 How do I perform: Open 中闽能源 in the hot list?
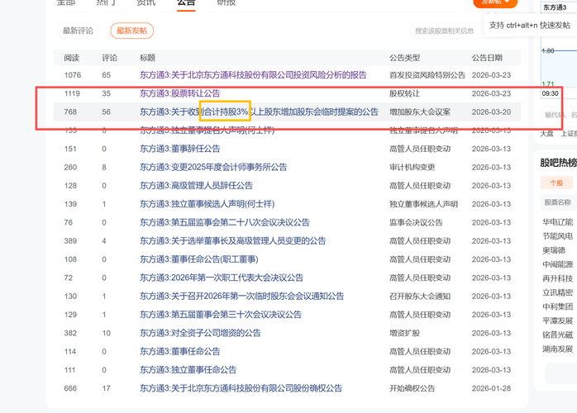[557, 264]
